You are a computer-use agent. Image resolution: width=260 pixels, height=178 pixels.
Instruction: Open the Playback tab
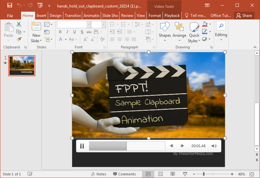tap(172, 15)
